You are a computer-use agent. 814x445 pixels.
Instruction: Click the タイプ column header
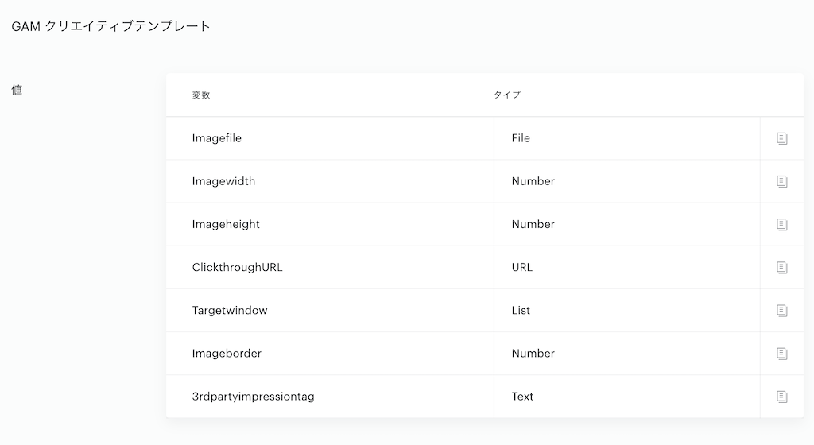(x=506, y=95)
